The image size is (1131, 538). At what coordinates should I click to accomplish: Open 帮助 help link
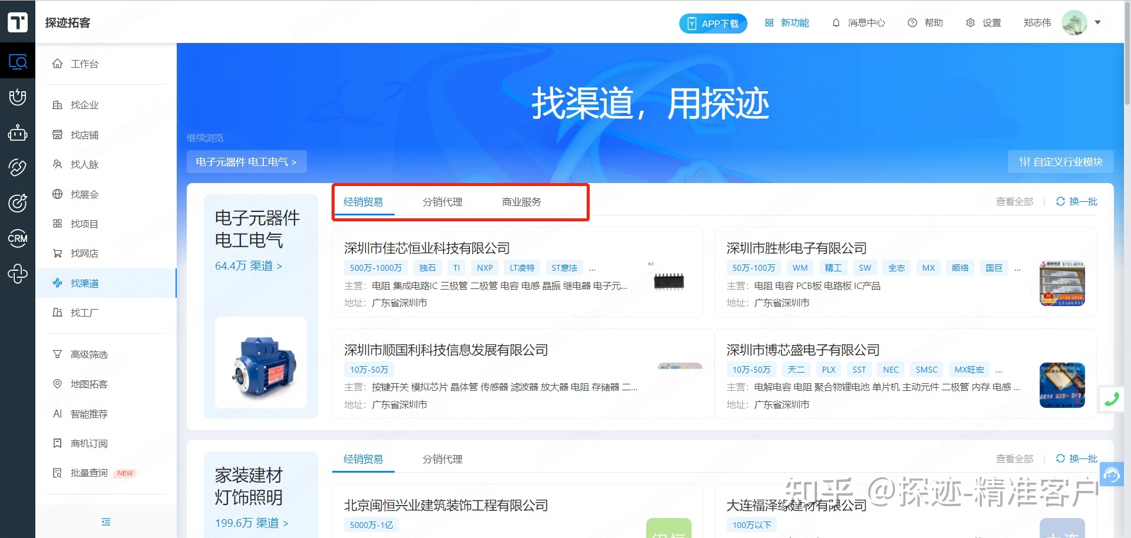pos(925,23)
